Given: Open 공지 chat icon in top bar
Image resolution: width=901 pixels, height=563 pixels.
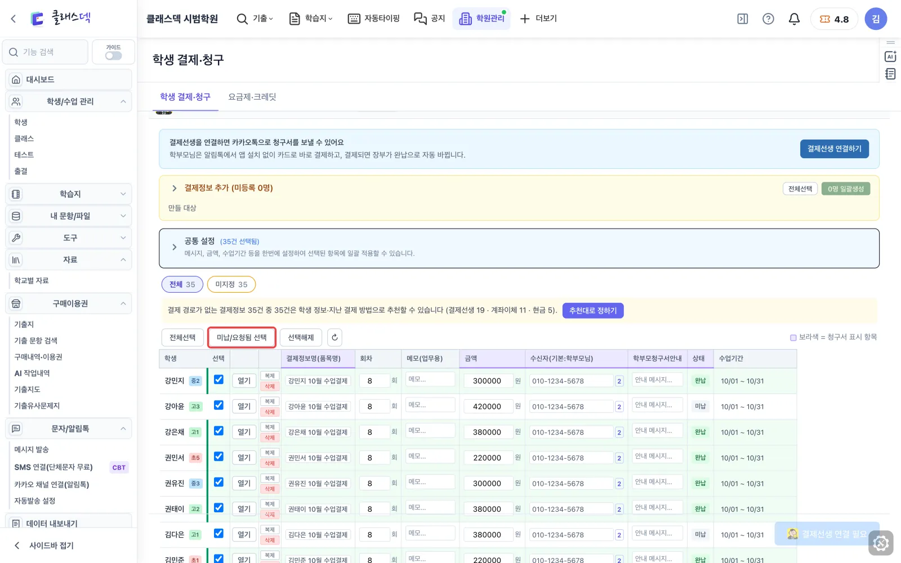Looking at the screenshot, I should coord(430,19).
